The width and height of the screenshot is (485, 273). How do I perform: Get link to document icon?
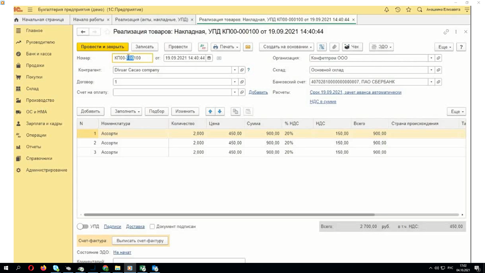446,32
